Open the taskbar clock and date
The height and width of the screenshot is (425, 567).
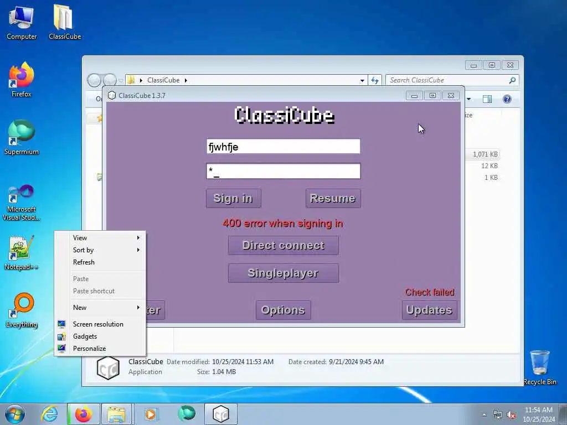[x=539, y=414]
